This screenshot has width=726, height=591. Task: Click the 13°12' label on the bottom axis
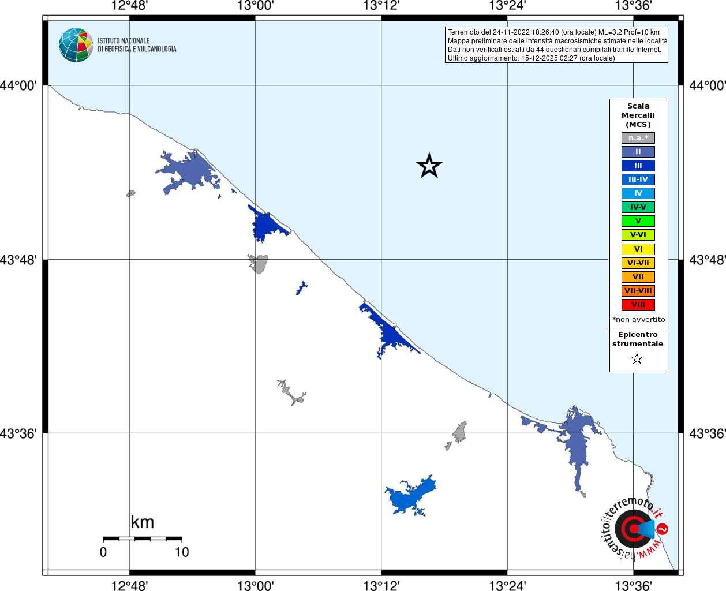coord(381,585)
